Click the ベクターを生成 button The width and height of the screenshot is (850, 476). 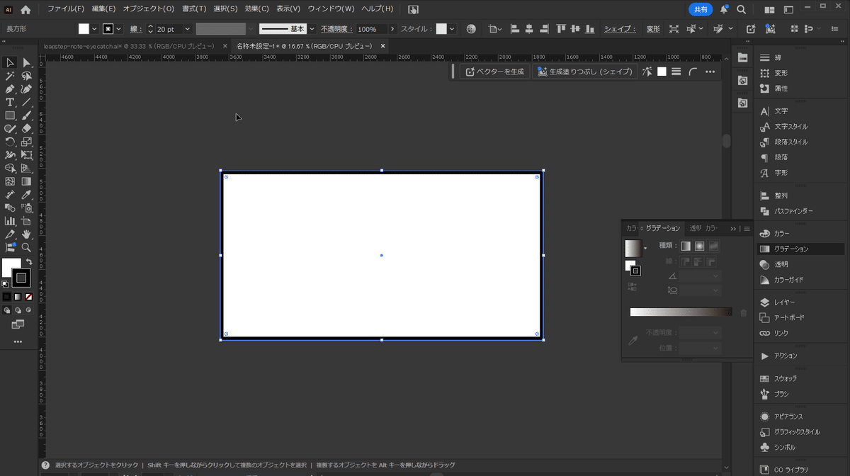[495, 72]
